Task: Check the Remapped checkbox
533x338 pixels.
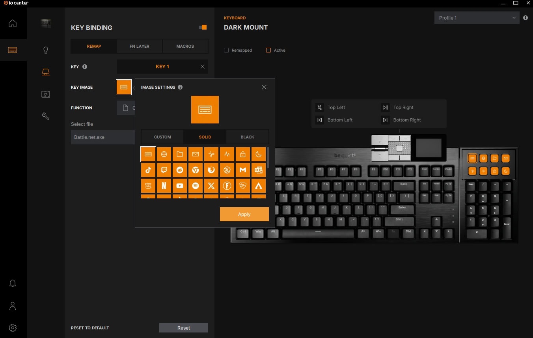Action: click(x=226, y=50)
